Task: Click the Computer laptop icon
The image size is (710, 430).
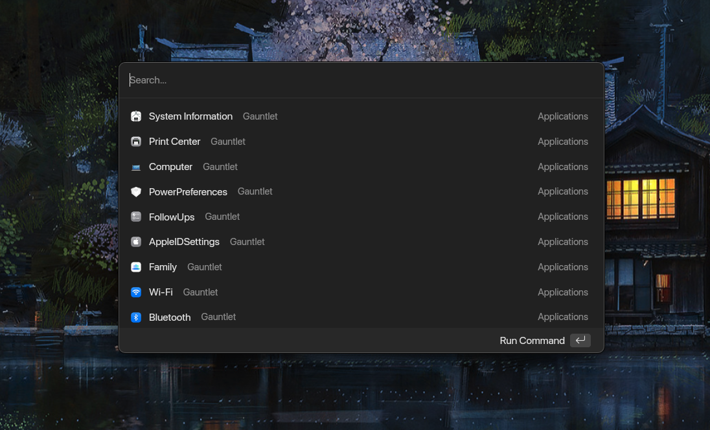Action: click(x=136, y=167)
